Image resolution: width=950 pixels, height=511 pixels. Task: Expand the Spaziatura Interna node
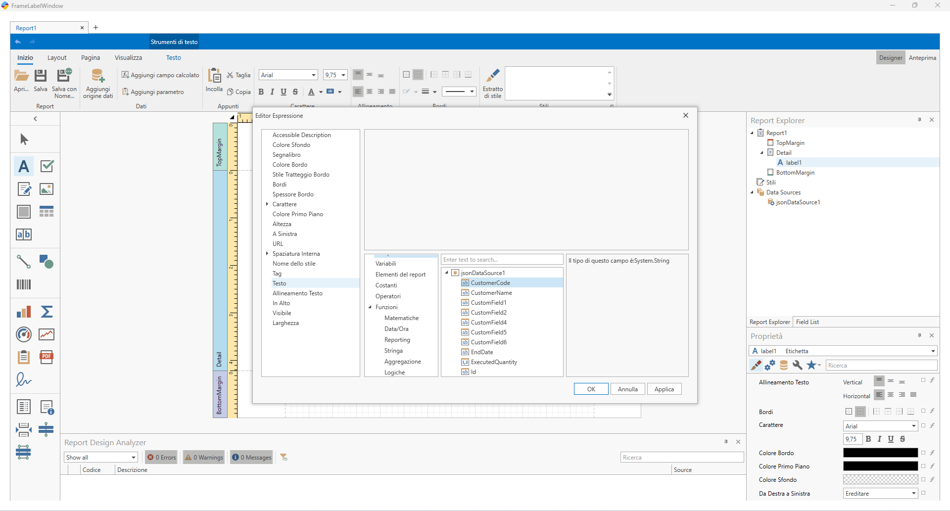(267, 254)
